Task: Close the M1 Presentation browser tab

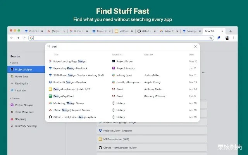Action: pyautogui.click(x=132, y=31)
